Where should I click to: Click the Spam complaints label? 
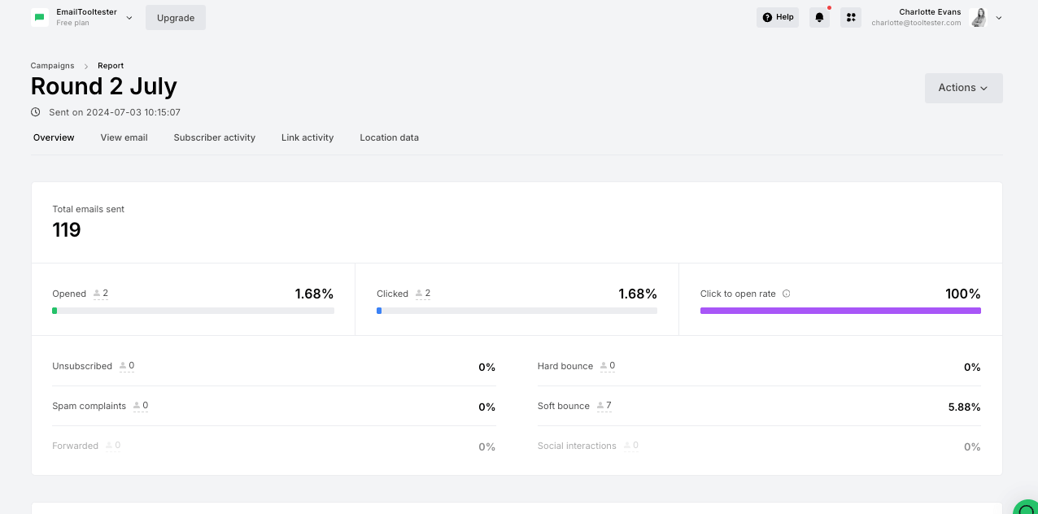(x=89, y=406)
